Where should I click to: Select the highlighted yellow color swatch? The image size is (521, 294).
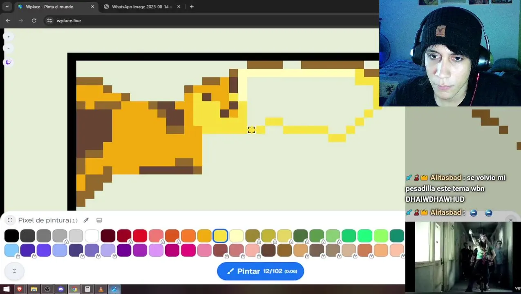pyautogui.click(x=220, y=236)
